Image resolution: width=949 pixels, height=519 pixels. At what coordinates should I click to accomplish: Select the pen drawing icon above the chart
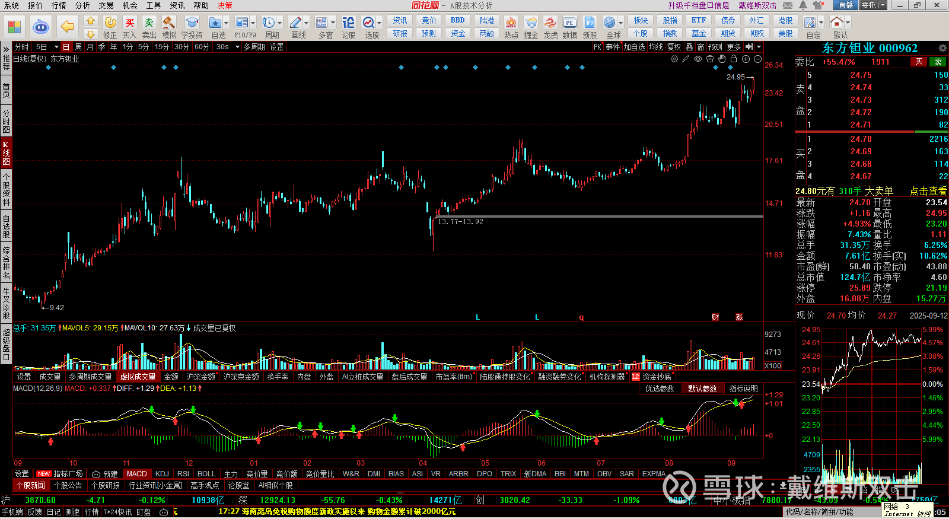[686, 59]
